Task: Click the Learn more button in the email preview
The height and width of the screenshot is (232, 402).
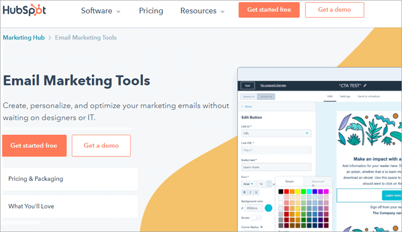Action: [x=392, y=196]
